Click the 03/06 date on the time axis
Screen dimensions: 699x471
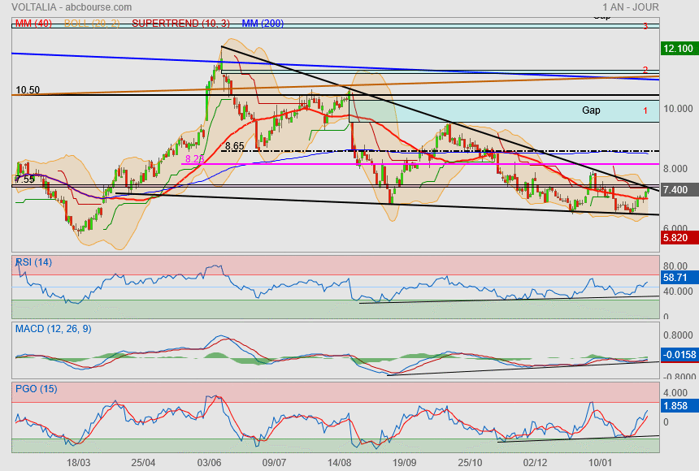click(209, 462)
